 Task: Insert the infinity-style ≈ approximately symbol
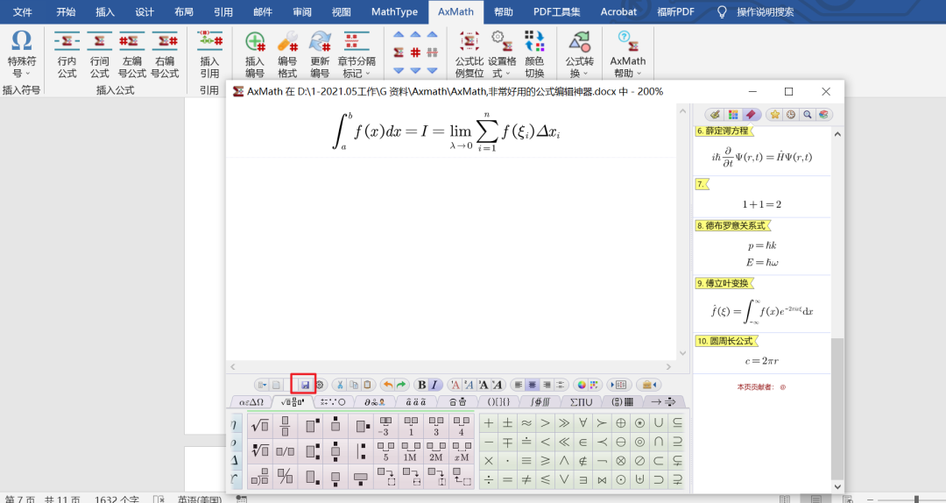point(526,422)
